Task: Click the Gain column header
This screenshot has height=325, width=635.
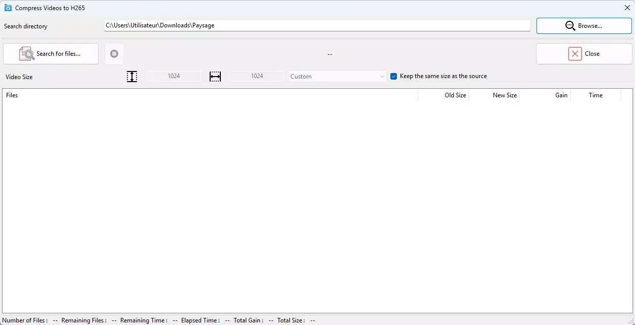Action: coord(545,95)
